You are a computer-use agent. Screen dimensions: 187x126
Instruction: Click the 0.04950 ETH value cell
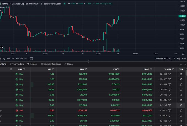pos(115,116)
